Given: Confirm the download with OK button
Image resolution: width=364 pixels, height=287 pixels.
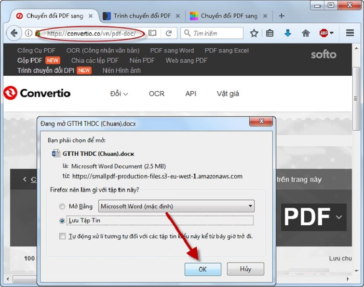Looking at the screenshot, I should (x=202, y=269).
